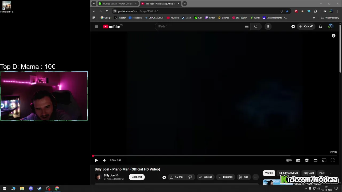Click the Stiahnuť download button
Image resolution: width=342 pixels, height=192 pixels.
pos(226,177)
